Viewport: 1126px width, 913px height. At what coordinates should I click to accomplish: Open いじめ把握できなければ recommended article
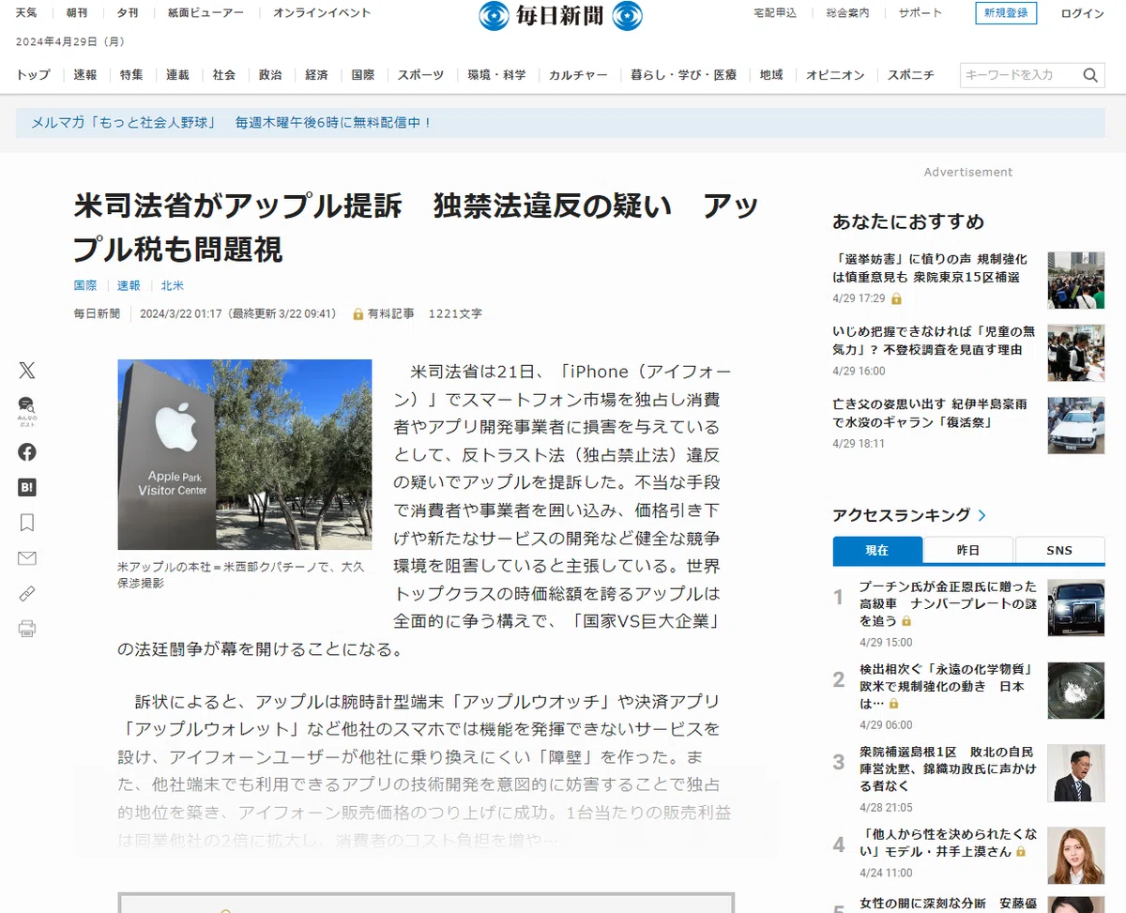pos(935,341)
